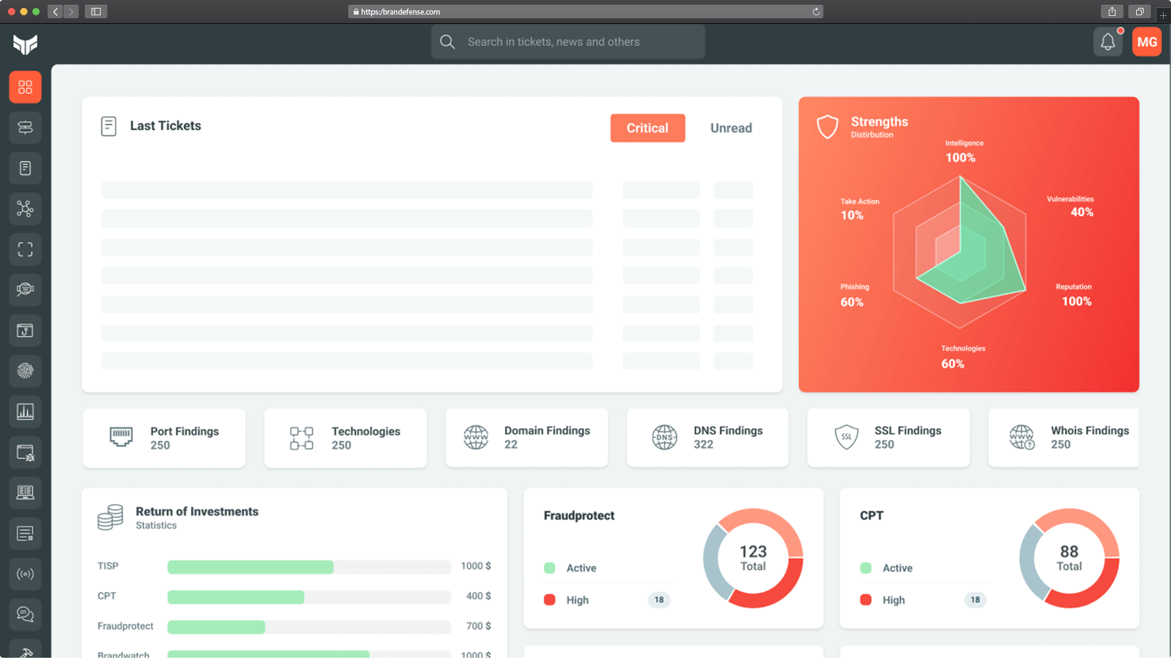
Task: Select the surface scan frame icon
Action: (x=25, y=249)
